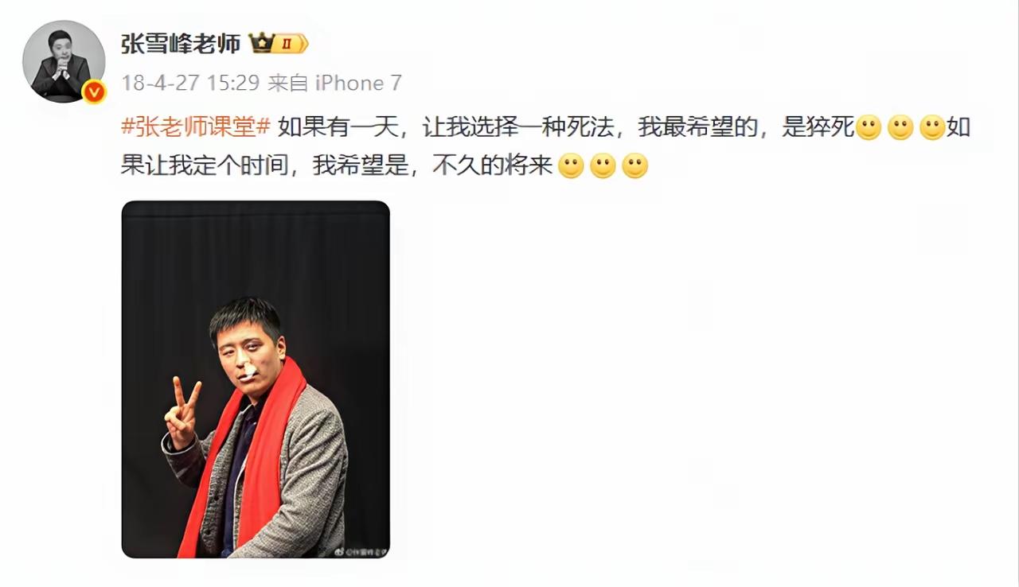Viewport: 1019px width, 587px height.
Task: Click the second text line 果让我定个时间
Action: pos(337,165)
